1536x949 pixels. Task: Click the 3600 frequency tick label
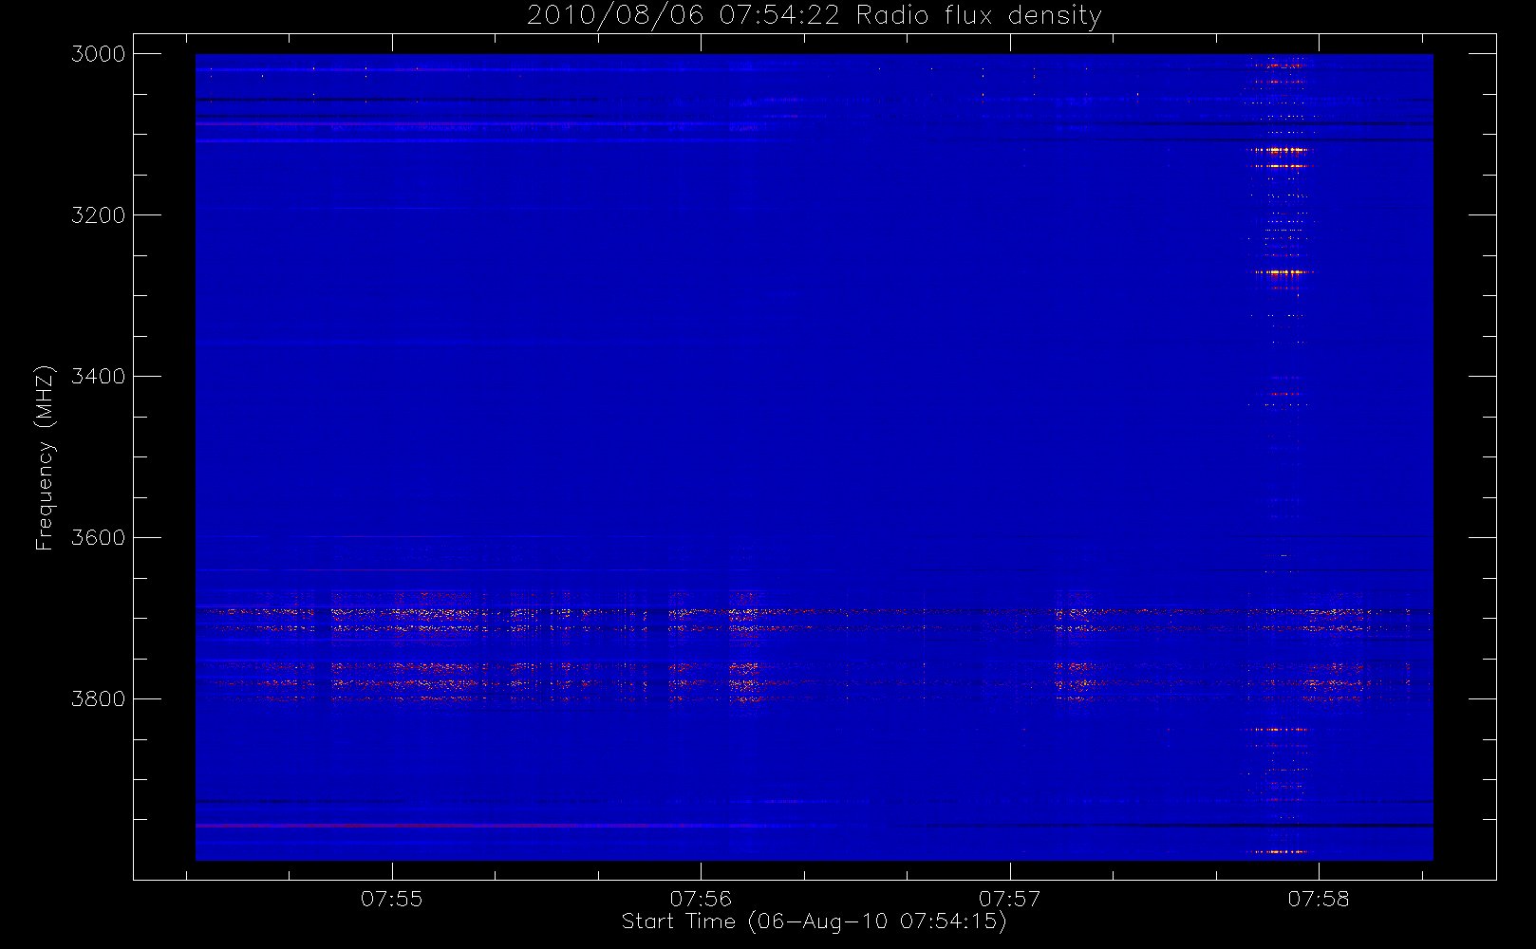point(99,538)
